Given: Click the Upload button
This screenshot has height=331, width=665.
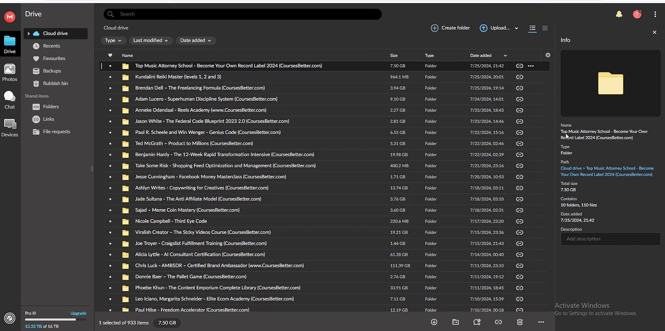Looking at the screenshot, I should coord(495,28).
